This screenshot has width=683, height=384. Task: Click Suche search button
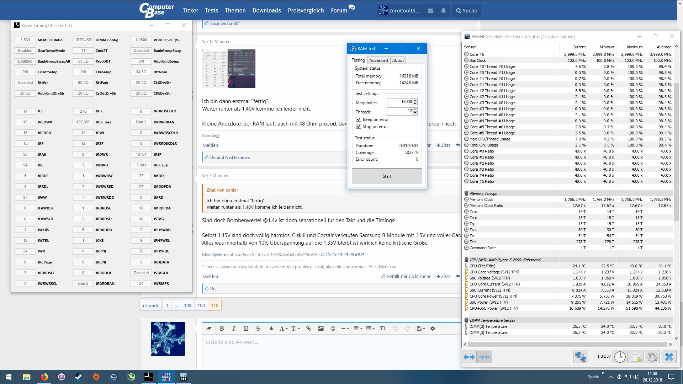click(467, 11)
